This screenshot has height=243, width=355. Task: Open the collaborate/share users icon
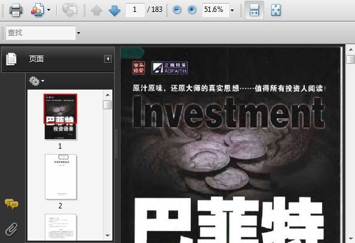point(38,10)
